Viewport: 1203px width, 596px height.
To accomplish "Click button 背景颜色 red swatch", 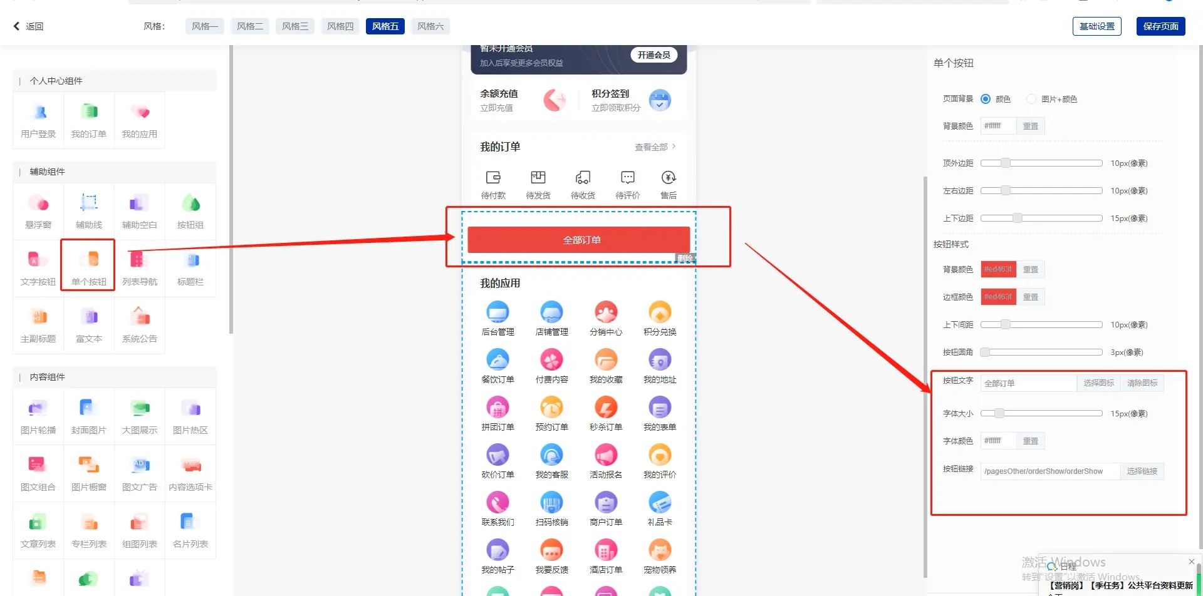I will coord(997,269).
